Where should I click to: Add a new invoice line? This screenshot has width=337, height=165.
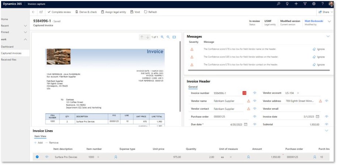pos(38,142)
